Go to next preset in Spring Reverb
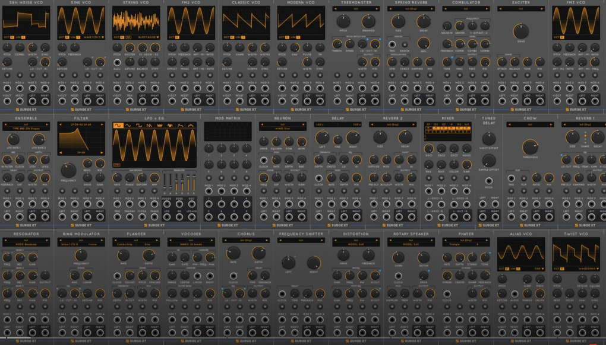The height and width of the screenshot is (345, 606). point(432,8)
